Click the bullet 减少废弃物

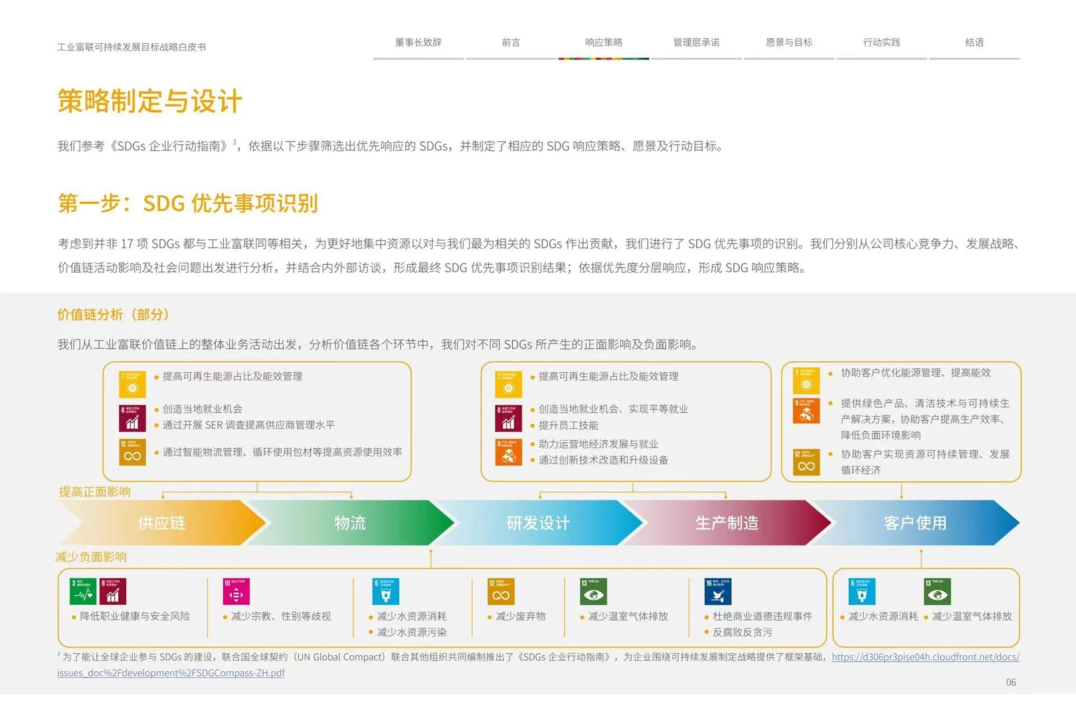pos(517,617)
